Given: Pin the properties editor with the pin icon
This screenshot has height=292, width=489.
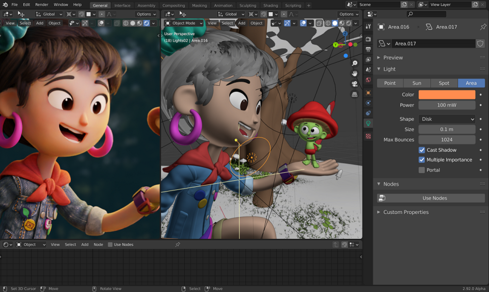Looking at the screenshot, I should click(483, 27).
